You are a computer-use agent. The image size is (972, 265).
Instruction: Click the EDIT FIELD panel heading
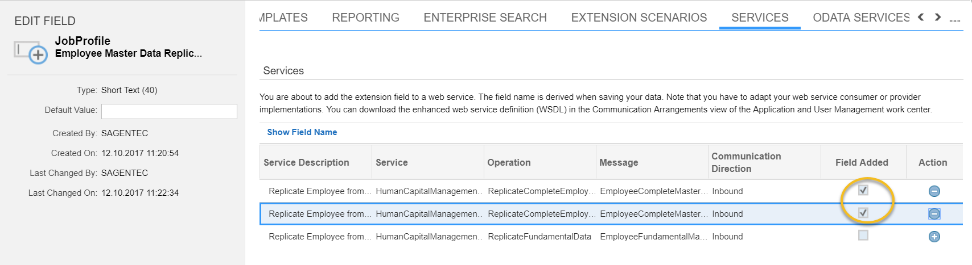click(45, 21)
